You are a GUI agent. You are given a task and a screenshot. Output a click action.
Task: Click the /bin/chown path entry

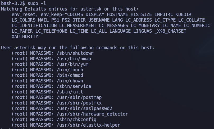tap(70, 81)
